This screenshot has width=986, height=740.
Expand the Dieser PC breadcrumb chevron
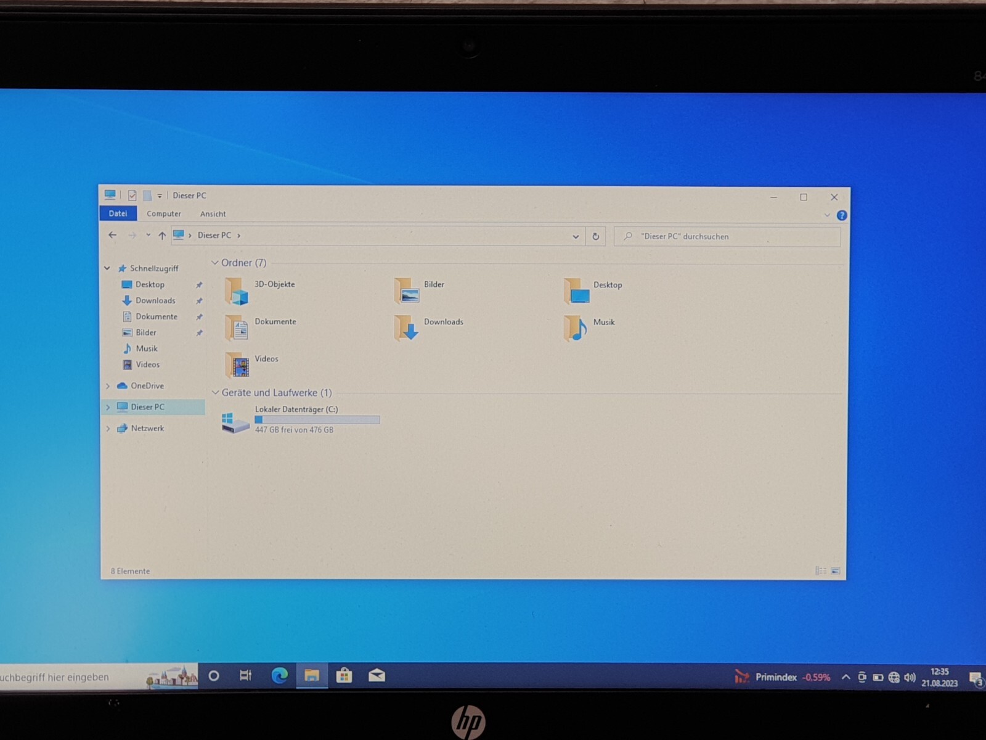pyautogui.click(x=239, y=236)
